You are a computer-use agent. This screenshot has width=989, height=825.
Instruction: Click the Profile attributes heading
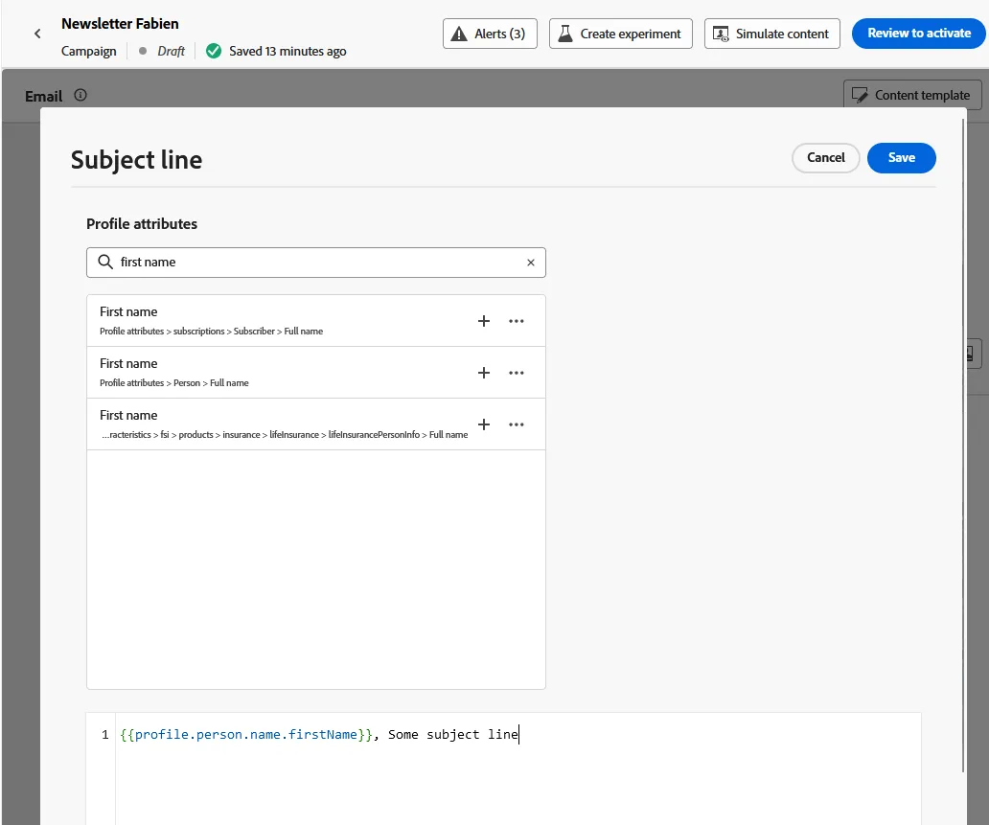[x=142, y=224]
